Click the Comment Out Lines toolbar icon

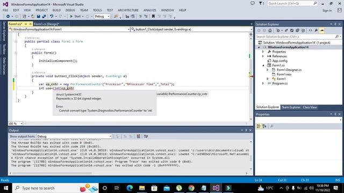coord(140,17)
